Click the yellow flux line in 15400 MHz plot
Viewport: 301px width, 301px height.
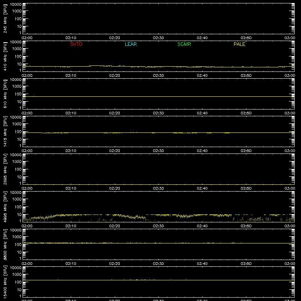[x=158, y=280]
